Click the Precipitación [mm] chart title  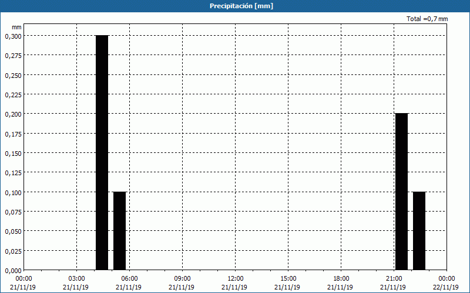(x=241, y=6)
